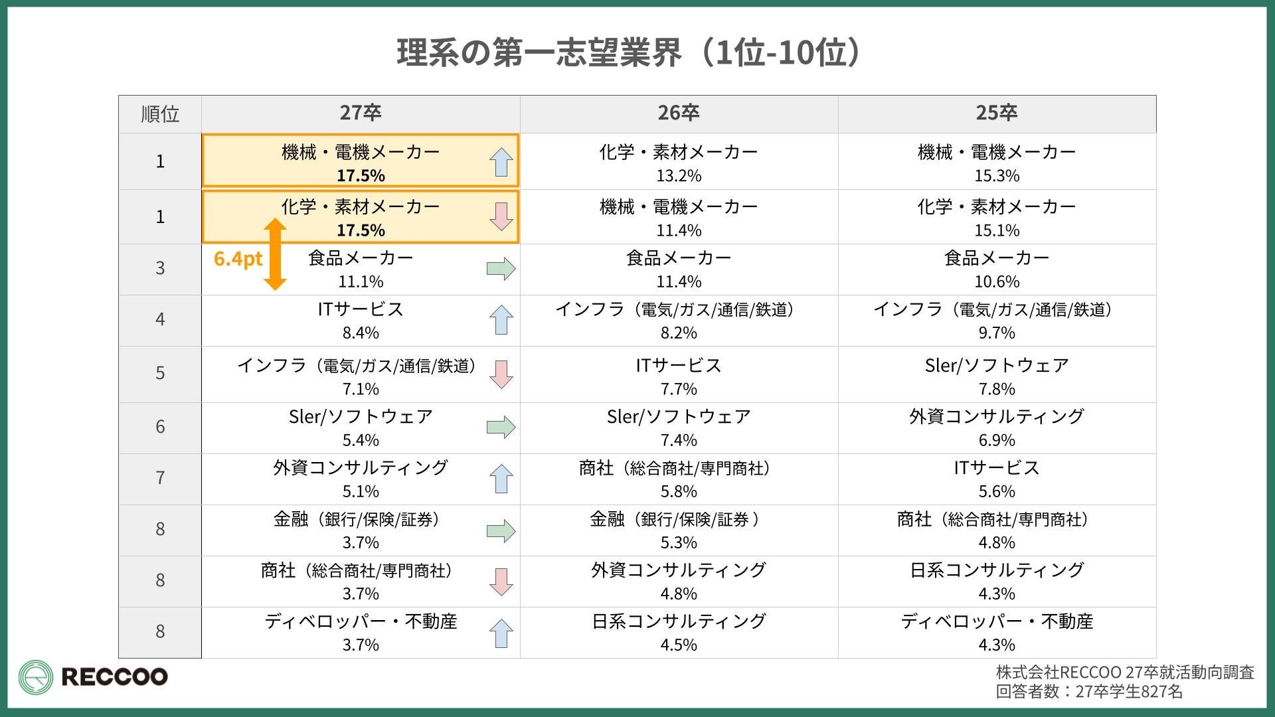Click the highlighted 機械・電機メーカー 17.5% cell
This screenshot has width=1275, height=717.
coord(361,161)
